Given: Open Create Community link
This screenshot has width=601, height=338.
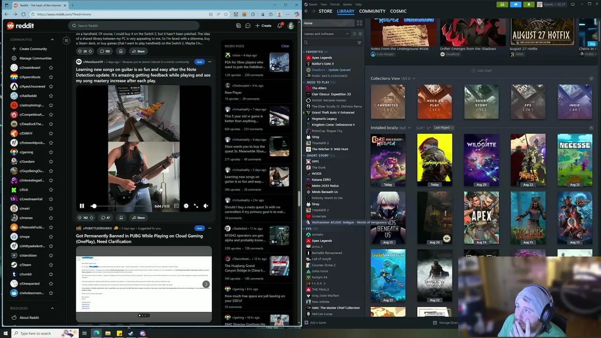Looking at the screenshot, I should 33,49.
